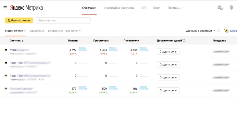
Task: Open page views sparkline for 4 383
Action: pyautogui.click(x=113, y=49)
